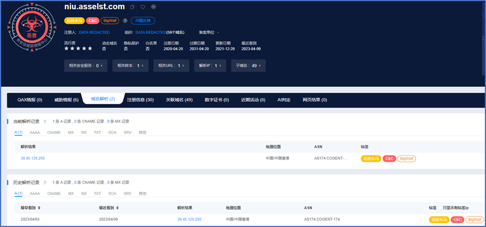486x227 pixels.
Task: Open the 数字证书 (0) tab
Action: [216, 100]
